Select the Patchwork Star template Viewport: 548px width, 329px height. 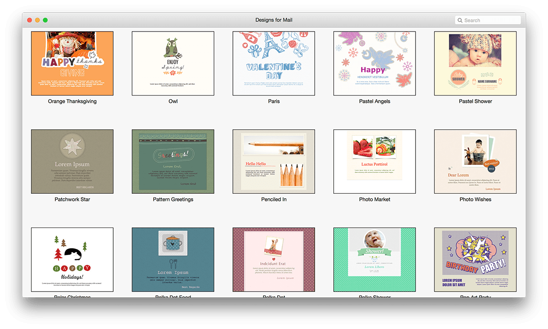pos(72,162)
